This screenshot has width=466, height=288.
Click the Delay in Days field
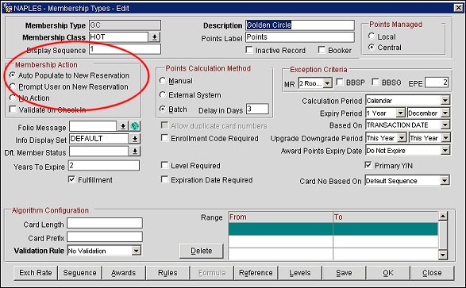[x=257, y=109]
